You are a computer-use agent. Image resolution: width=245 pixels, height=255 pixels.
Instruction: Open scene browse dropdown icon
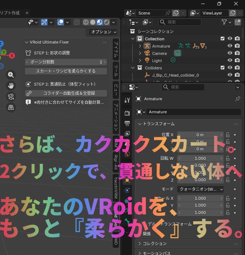(x=130, y=13)
